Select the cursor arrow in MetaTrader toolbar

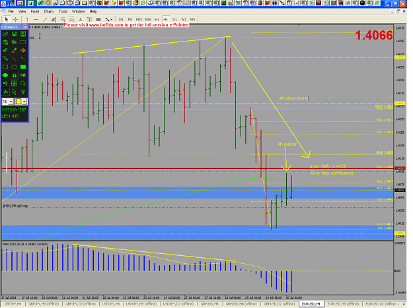pos(7,19)
